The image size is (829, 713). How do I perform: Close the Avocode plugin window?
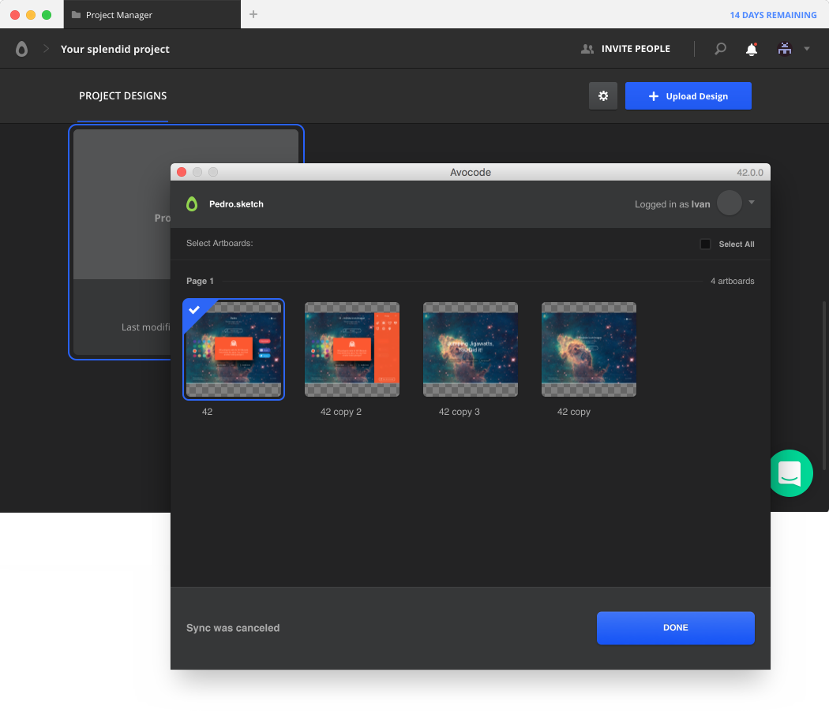(x=182, y=172)
